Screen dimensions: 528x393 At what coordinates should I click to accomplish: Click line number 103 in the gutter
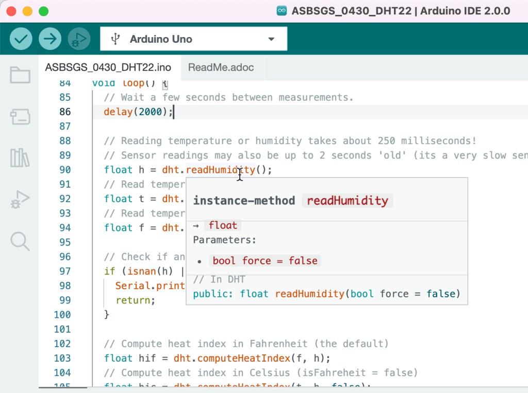pyautogui.click(x=62, y=359)
